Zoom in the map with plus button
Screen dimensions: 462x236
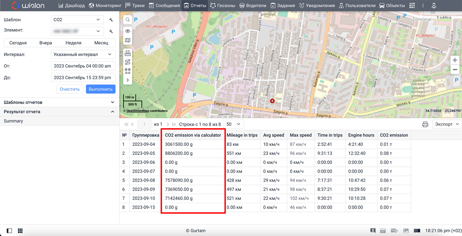pyautogui.click(x=455, y=60)
